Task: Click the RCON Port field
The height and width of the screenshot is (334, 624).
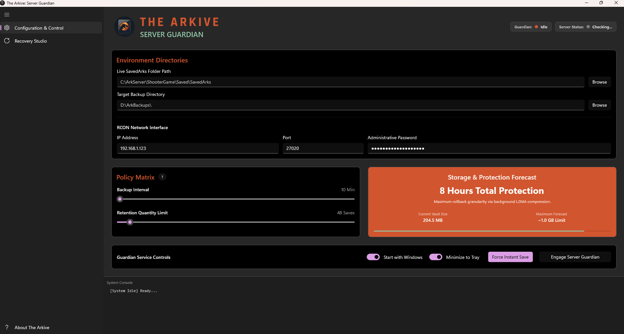Action: pyautogui.click(x=323, y=148)
